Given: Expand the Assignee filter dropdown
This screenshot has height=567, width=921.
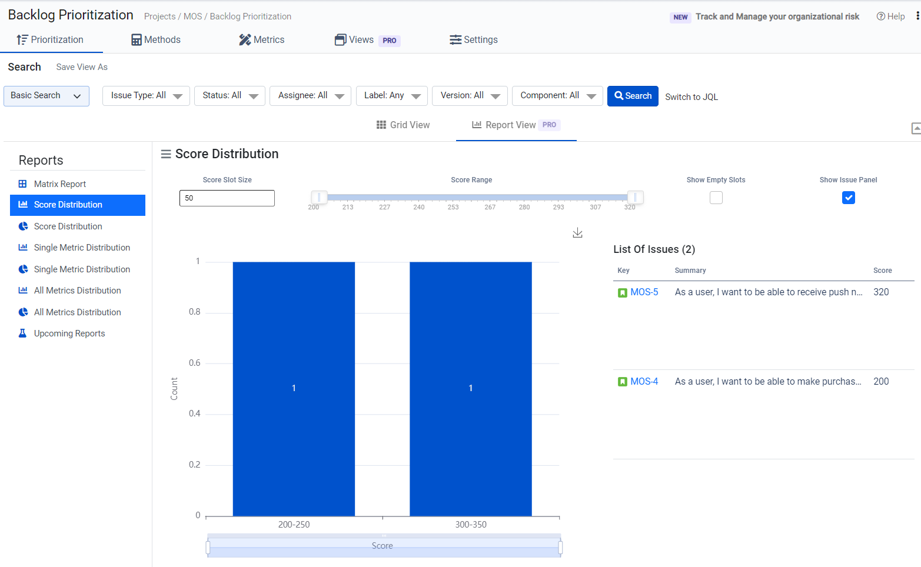Looking at the screenshot, I should (x=310, y=96).
